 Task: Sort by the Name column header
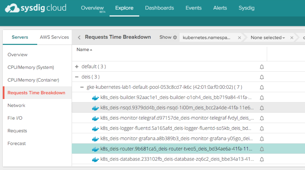coord(84,50)
